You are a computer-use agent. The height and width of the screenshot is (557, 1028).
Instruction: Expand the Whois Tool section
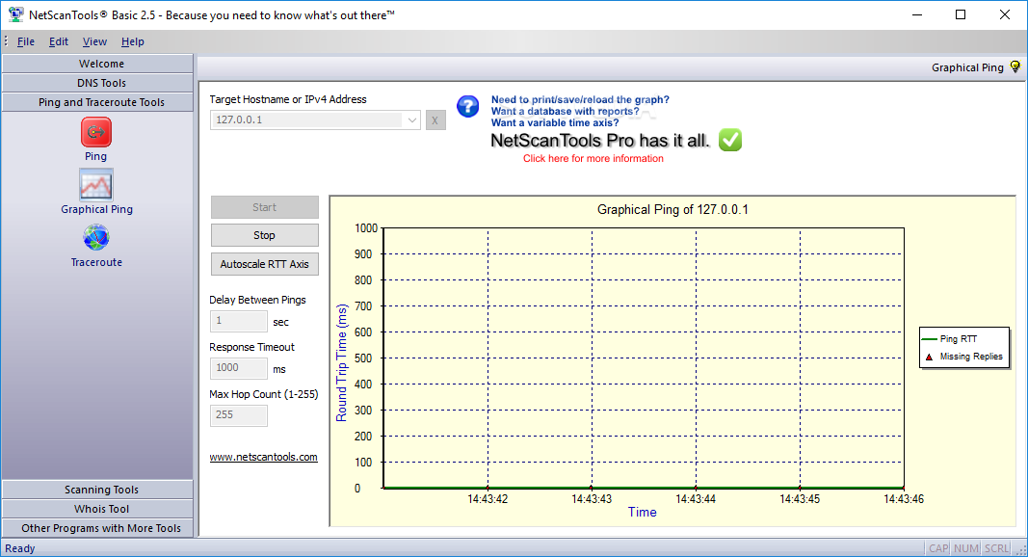(x=97, y=509)
